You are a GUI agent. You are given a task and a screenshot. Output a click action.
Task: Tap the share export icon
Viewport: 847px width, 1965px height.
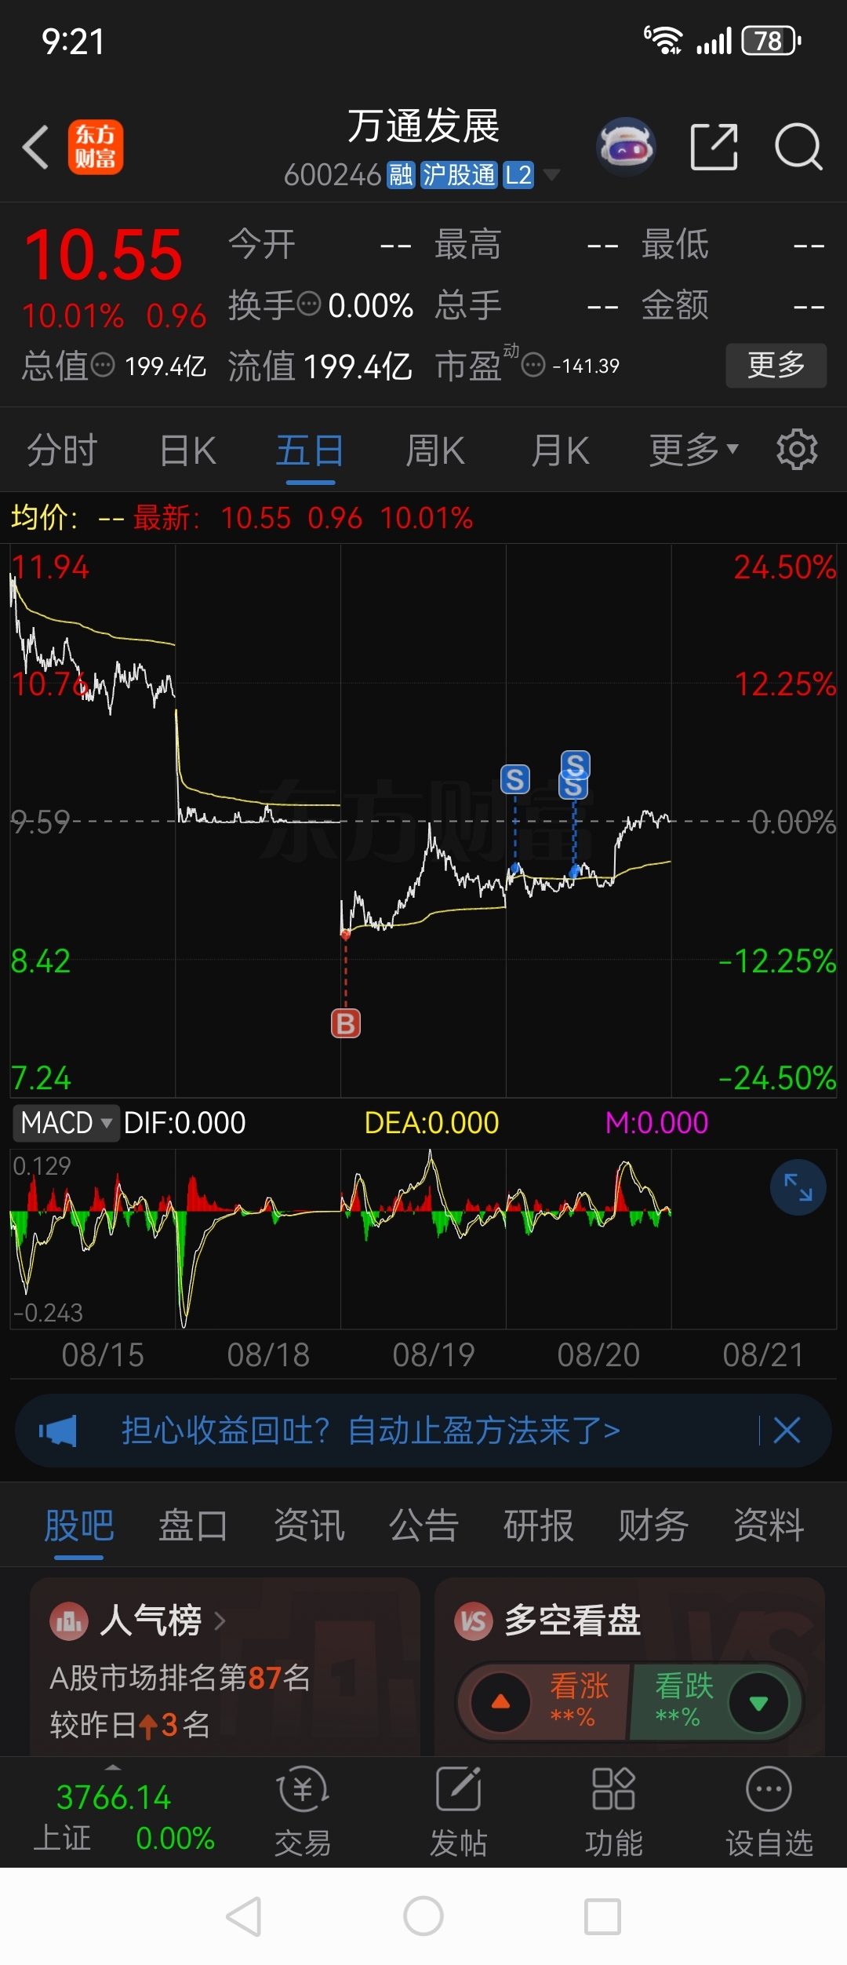tap(714, 147)
